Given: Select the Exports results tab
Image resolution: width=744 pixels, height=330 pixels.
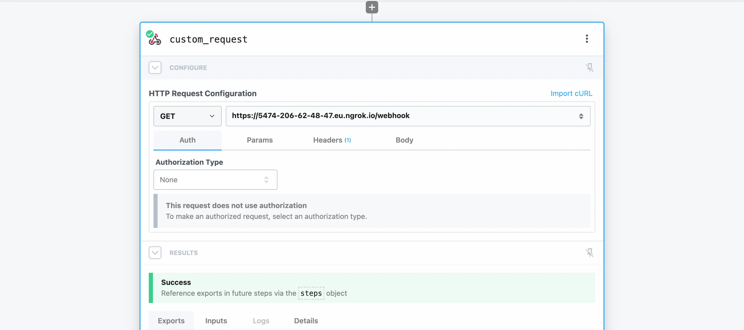Looking at the screenshot, I should [x=171, y=320].
